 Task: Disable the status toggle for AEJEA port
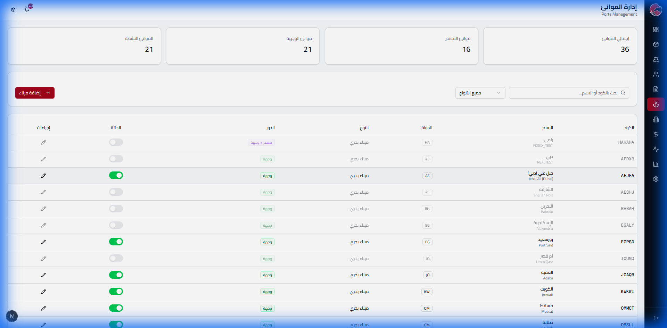(116, 176)
